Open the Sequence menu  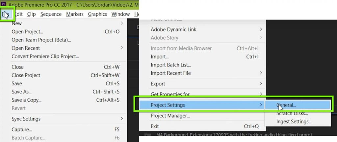51,14
